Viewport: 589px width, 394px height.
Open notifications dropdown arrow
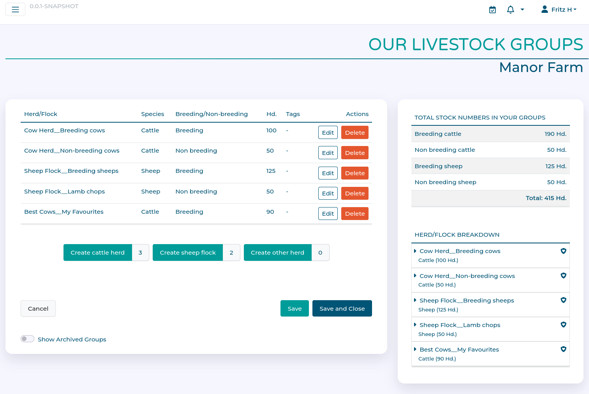pos(522,10)
